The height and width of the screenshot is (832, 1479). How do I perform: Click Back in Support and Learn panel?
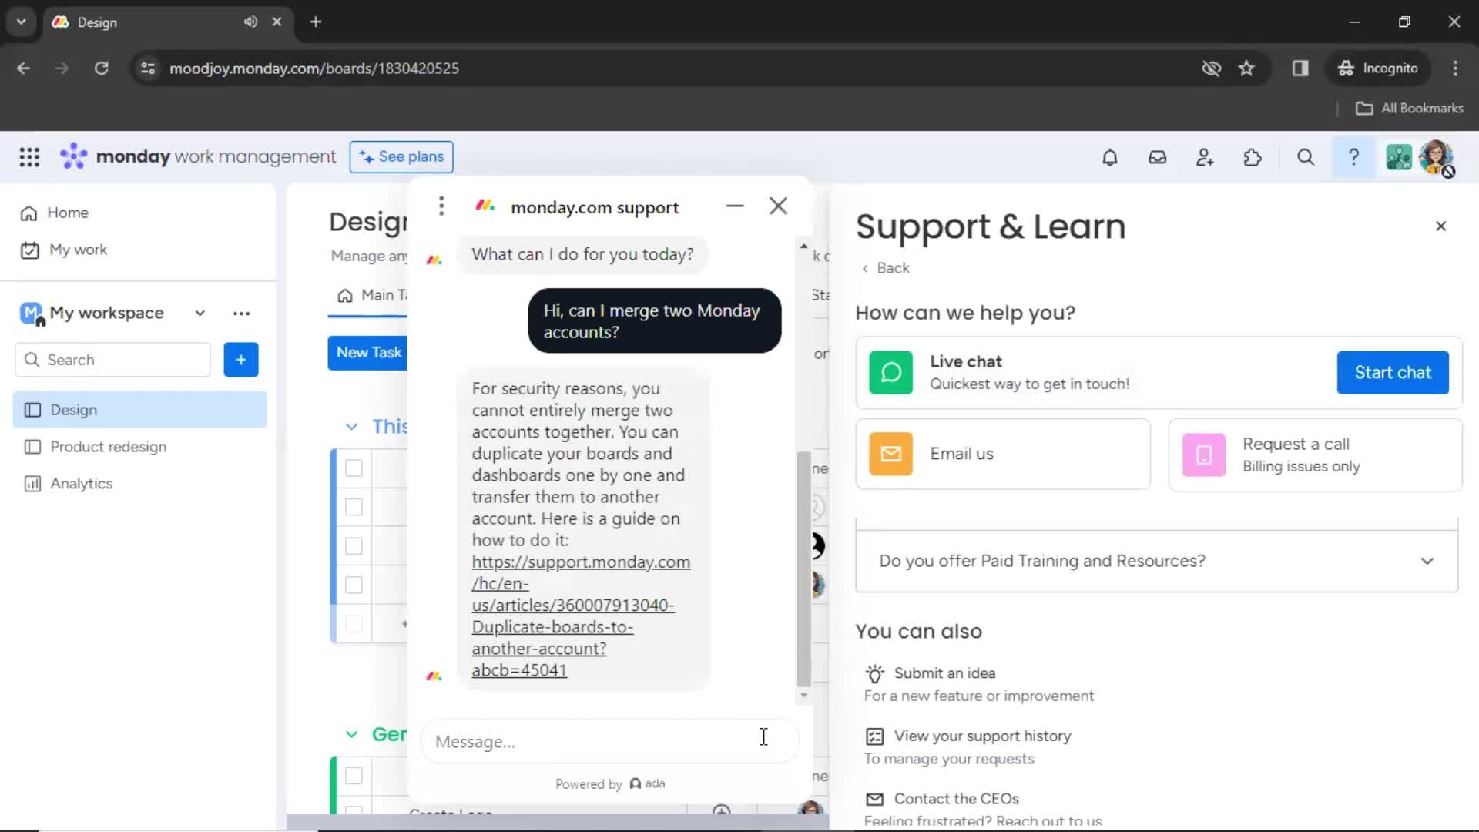(887, 267)
